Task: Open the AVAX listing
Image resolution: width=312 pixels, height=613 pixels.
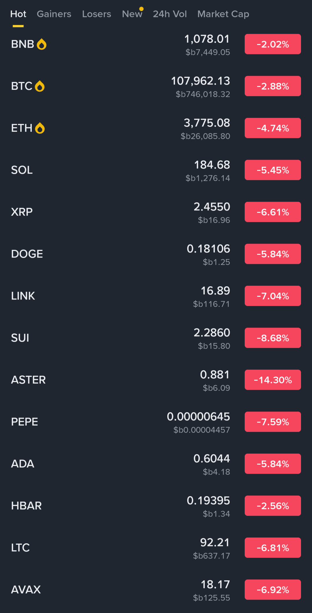Action: coord(156,590)
